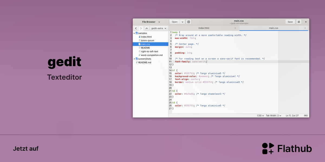The height and width of the screenshot is (162, 325).
Task: Toggle the INS insert mode indicator
Action: (306, 116)
